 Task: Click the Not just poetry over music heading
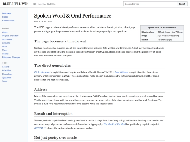coord(56,138)
